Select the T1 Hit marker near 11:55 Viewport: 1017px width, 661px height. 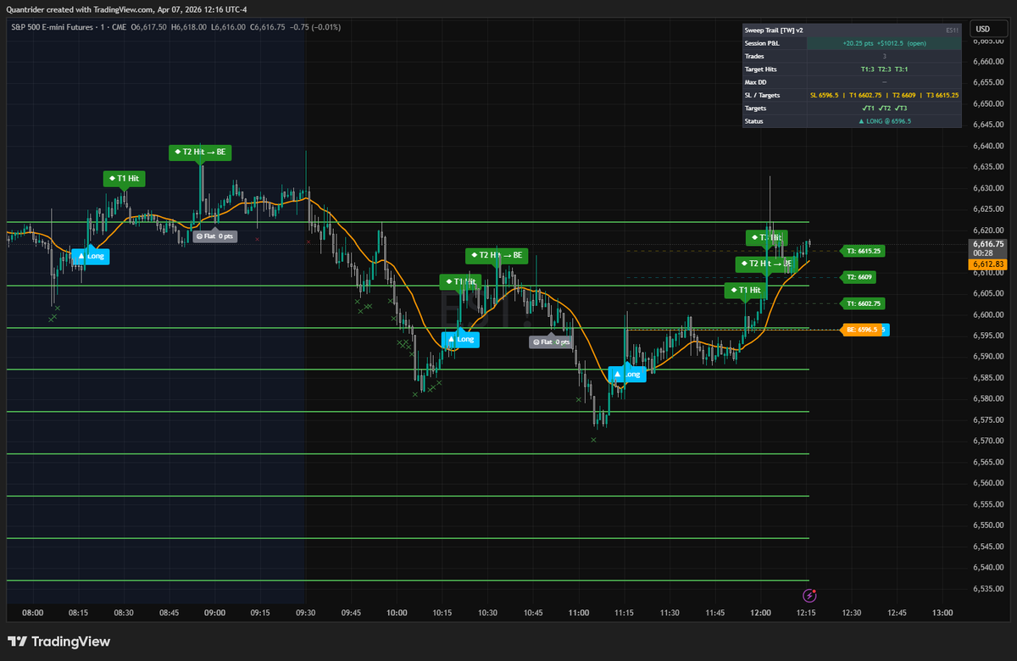[x=746, y=290]
